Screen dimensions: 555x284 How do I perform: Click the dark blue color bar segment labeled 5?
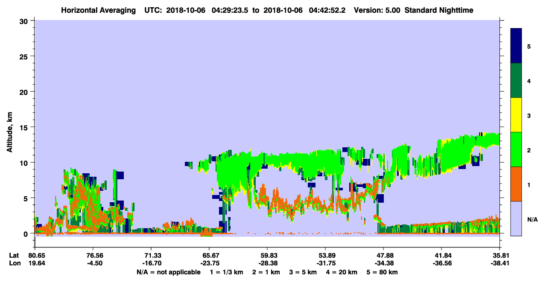[x=516, y=46]
